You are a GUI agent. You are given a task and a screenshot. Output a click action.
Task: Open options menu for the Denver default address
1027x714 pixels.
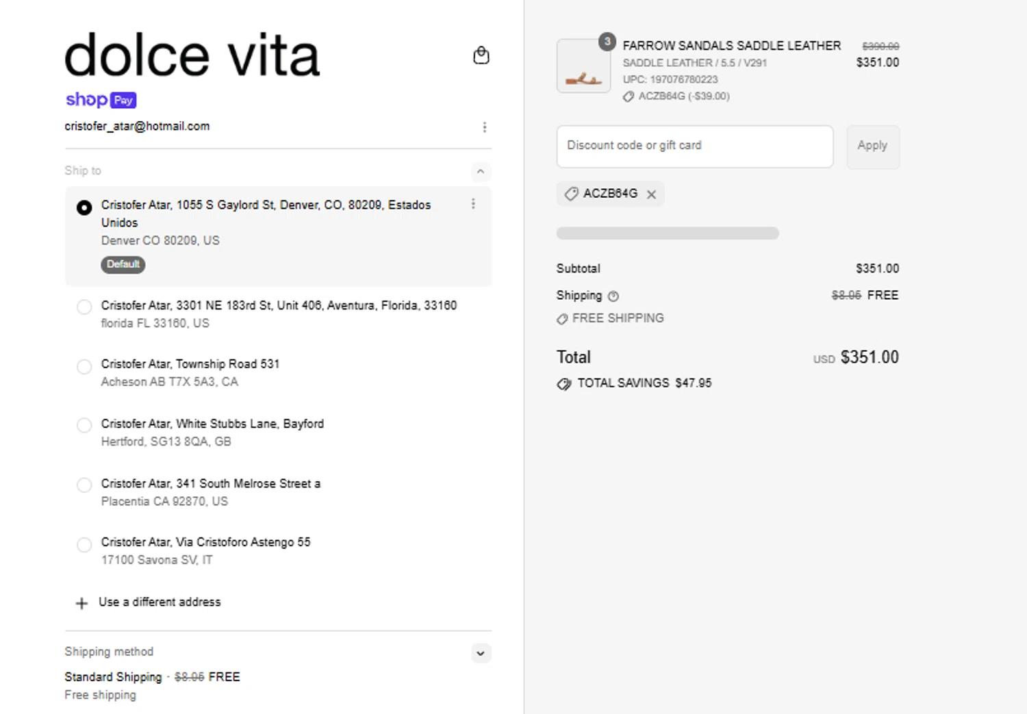[x=473, y=204]
